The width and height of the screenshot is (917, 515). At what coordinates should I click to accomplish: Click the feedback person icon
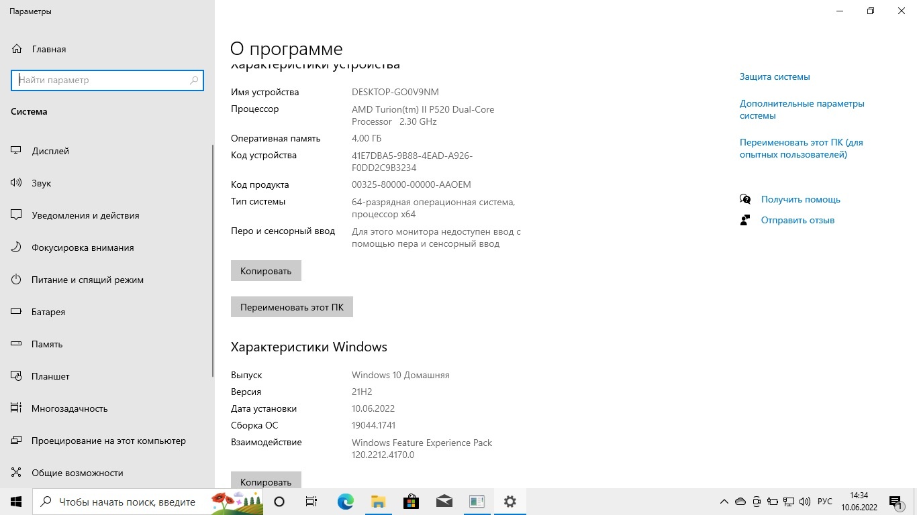(745, 220)
